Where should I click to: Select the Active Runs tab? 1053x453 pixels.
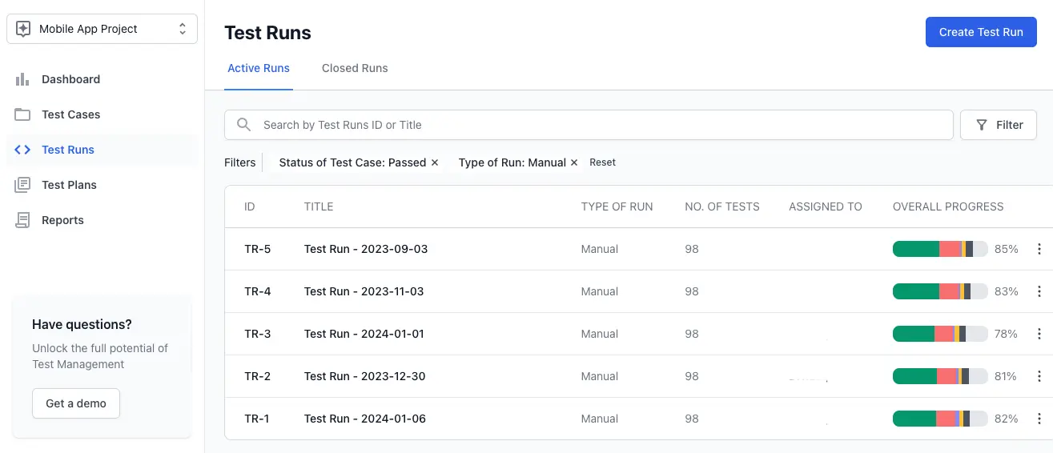pyautogui.click(x=259, y=68)
